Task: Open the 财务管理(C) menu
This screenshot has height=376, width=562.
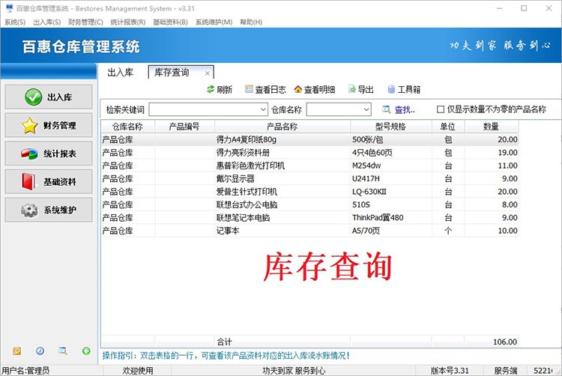Action: tap(85, 22)
